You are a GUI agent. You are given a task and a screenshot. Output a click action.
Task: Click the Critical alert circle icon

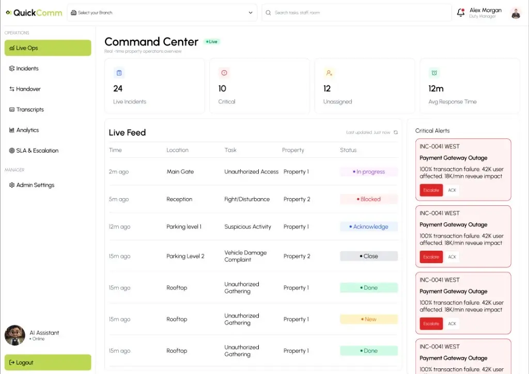pyautogui.click(x=224, y=73)
